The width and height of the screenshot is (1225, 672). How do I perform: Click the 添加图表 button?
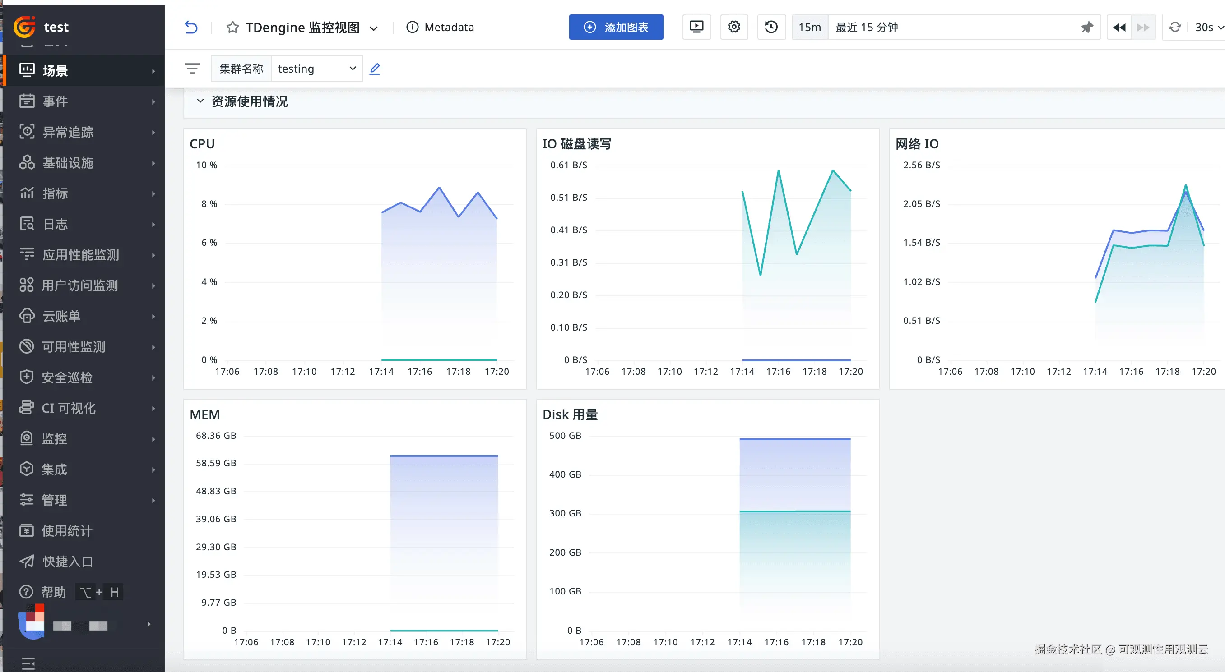(x=616, y=27)
